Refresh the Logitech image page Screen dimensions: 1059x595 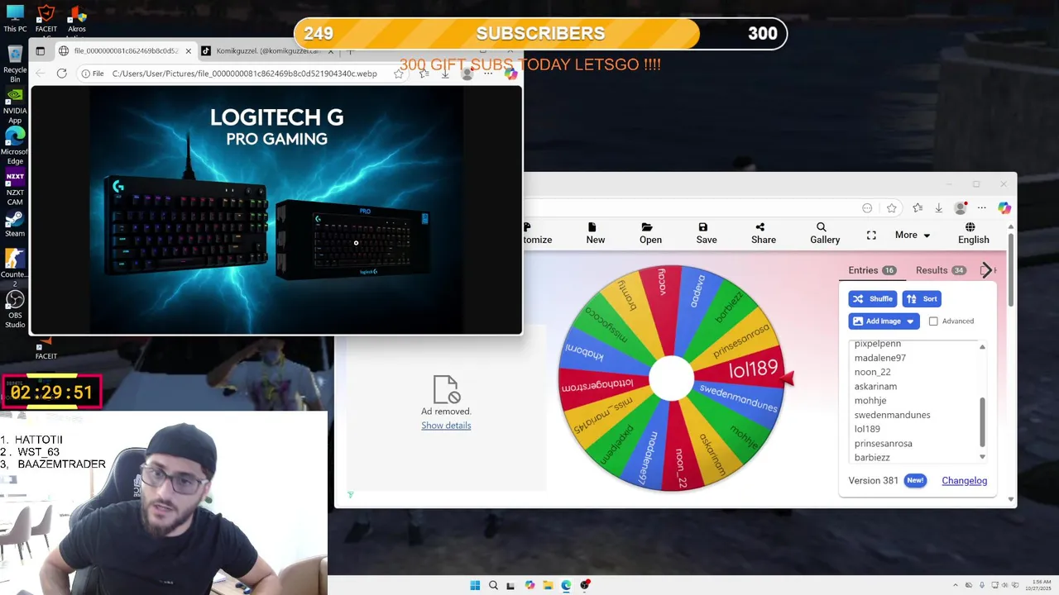(61, 74)
